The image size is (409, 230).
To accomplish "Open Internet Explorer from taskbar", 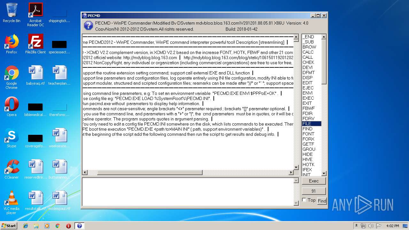I will click(26, 226).
